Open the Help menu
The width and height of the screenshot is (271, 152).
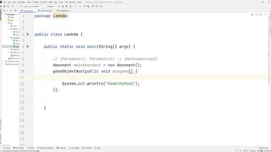point(80,2)
